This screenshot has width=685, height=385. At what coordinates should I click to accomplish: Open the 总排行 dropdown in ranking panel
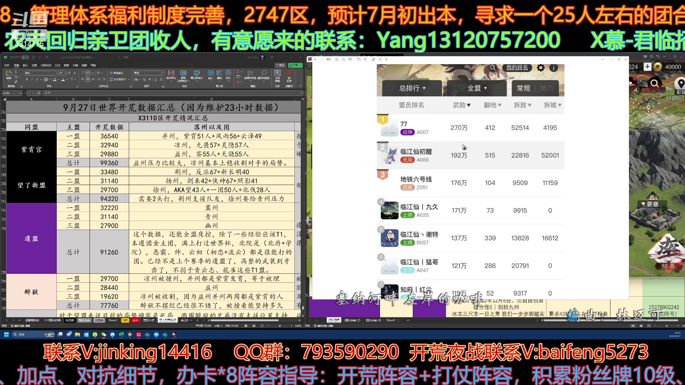point(412,88)
